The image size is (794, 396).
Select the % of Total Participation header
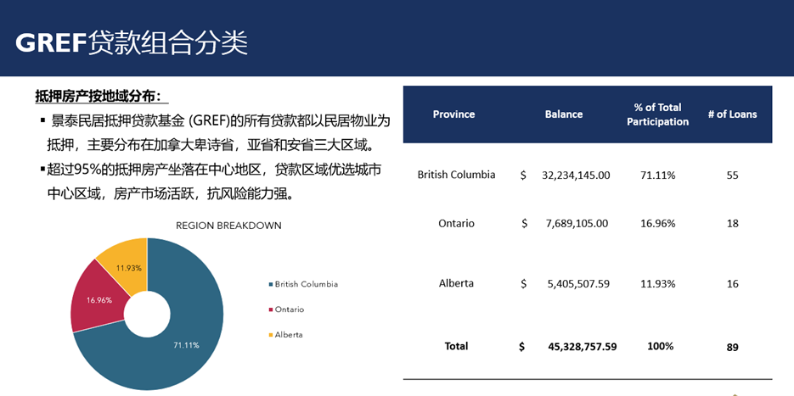[658, 114]
